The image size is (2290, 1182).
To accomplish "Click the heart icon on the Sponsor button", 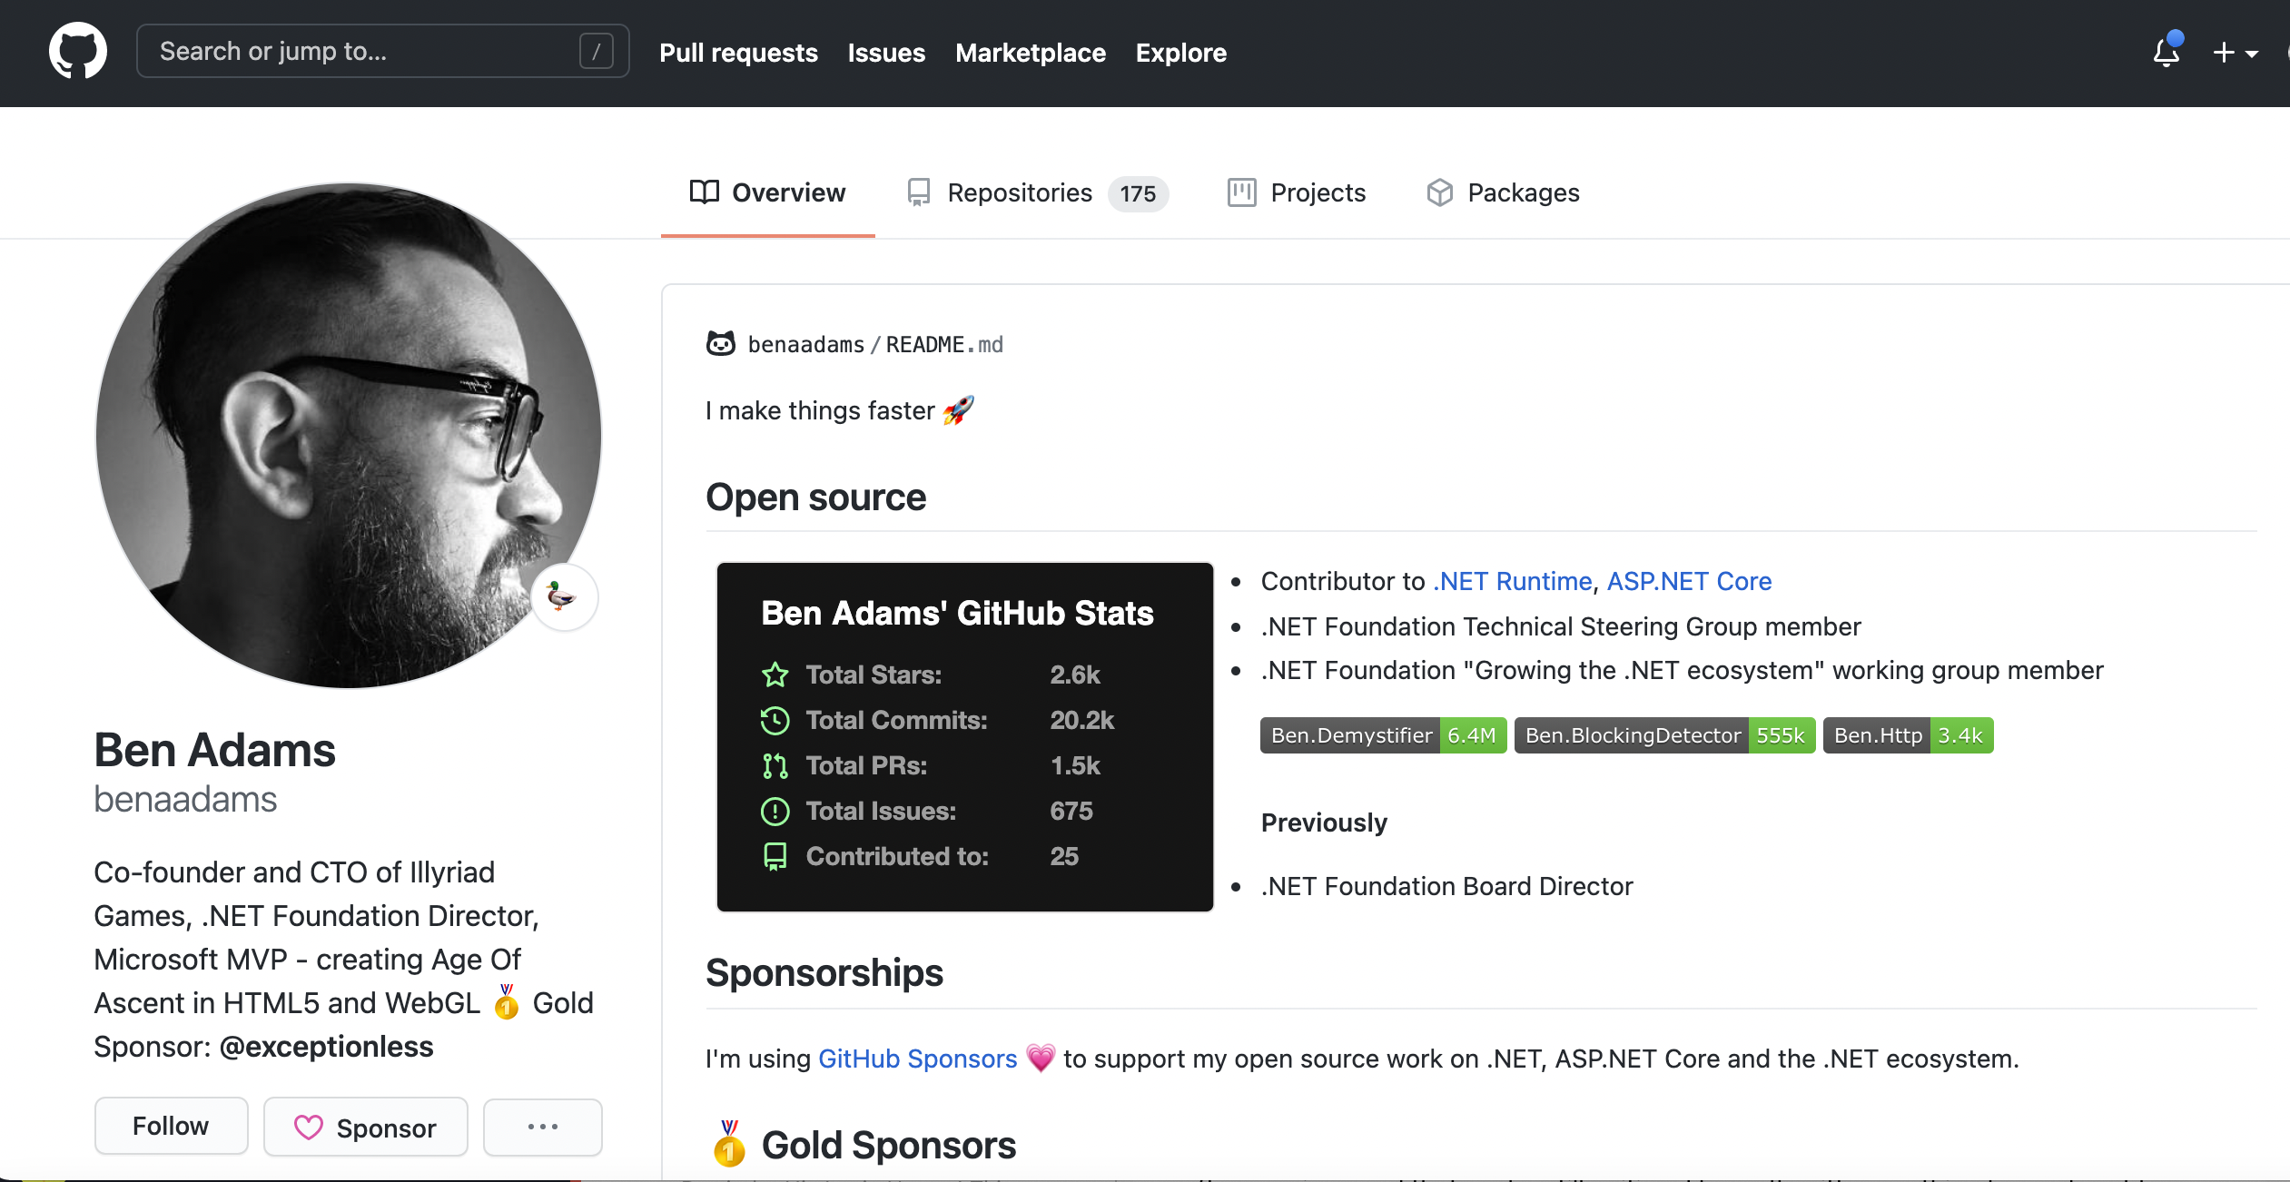I will click(x=309, y=1128).
